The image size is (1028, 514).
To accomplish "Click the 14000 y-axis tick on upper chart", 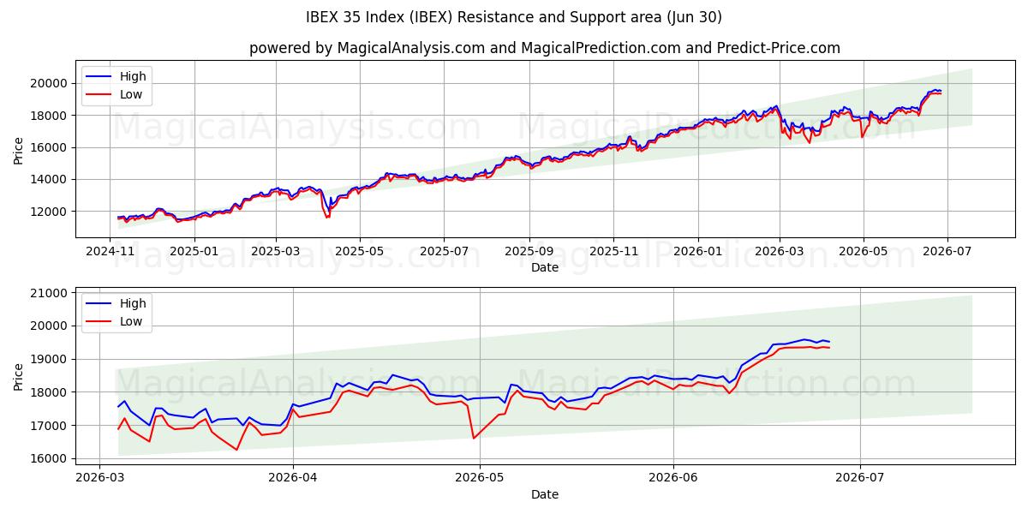I will click(51, 180).
